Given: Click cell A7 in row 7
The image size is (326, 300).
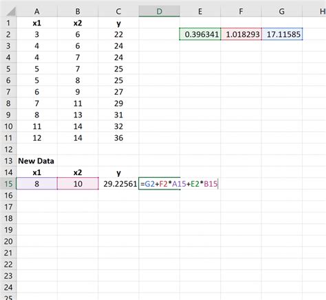Looking at the screenshot, I should [x=37, y=92].
